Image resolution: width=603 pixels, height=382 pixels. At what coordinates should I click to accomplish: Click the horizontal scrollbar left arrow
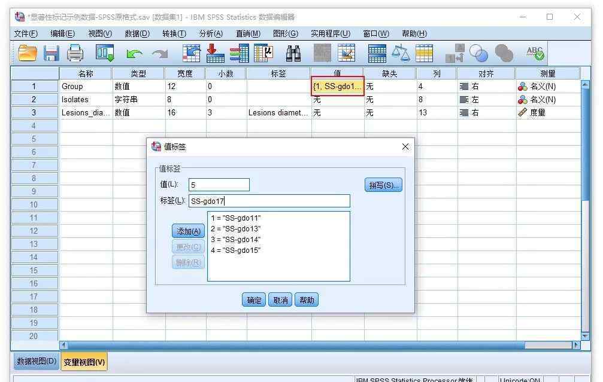tap(63, 345)
